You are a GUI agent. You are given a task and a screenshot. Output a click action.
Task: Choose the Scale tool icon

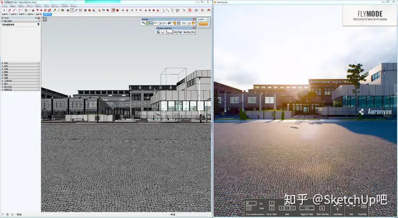pos(49,10)
